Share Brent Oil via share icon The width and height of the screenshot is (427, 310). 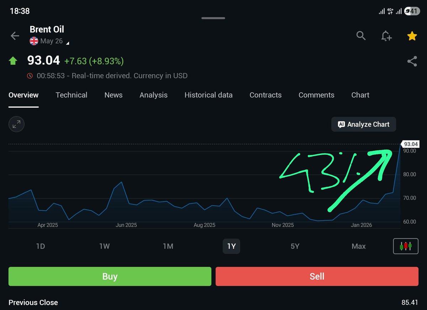point(412,62)
